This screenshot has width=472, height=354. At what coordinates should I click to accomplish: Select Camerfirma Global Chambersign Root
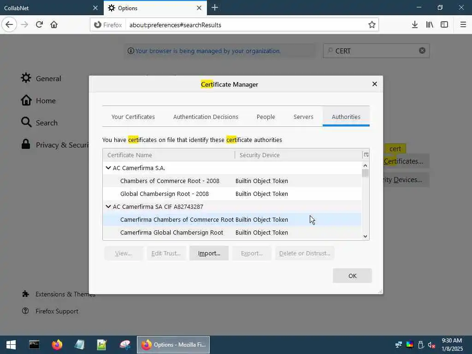click(x=232, y=232)
